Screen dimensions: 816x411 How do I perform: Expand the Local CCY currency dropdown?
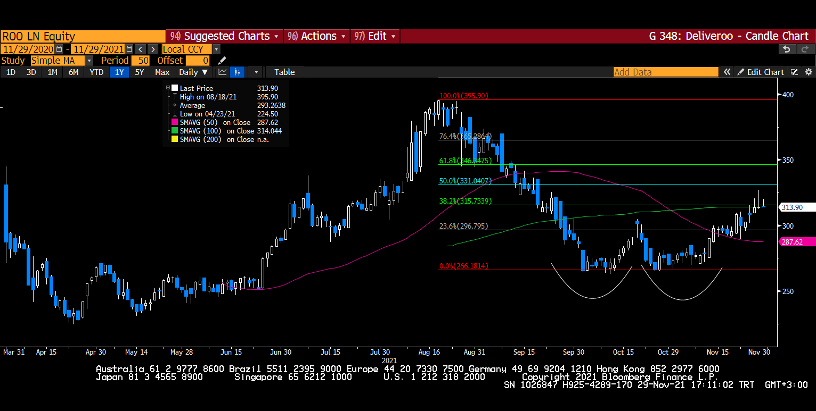[216, 49]
